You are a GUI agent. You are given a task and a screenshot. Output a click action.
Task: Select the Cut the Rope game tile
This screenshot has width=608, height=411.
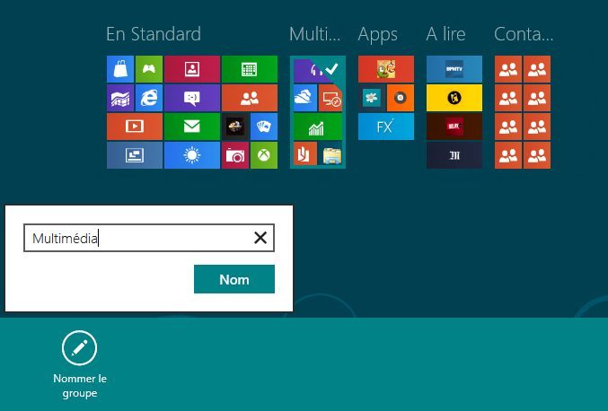point(385,69)
